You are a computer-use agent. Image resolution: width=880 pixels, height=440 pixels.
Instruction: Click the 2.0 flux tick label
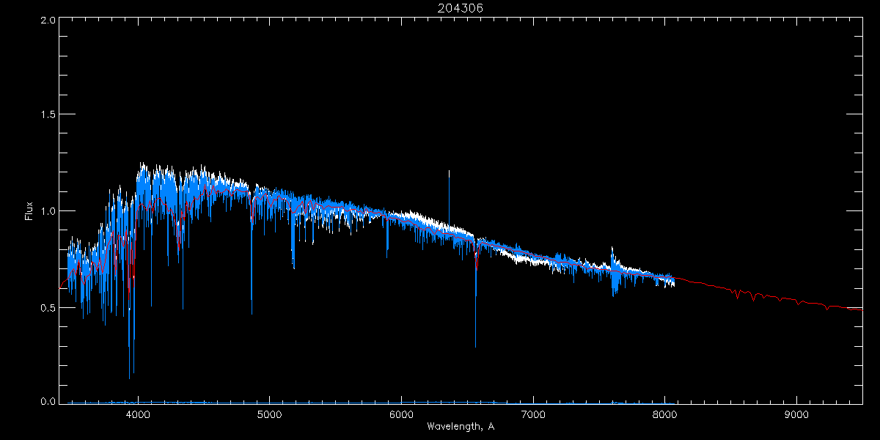point(48,20)
